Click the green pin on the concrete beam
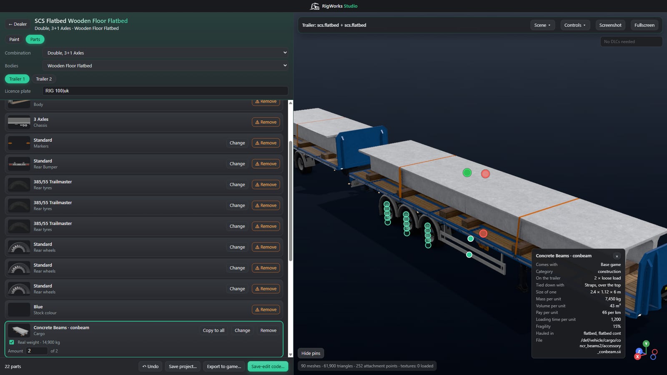The image size is (667, 375). click(467, 172)
